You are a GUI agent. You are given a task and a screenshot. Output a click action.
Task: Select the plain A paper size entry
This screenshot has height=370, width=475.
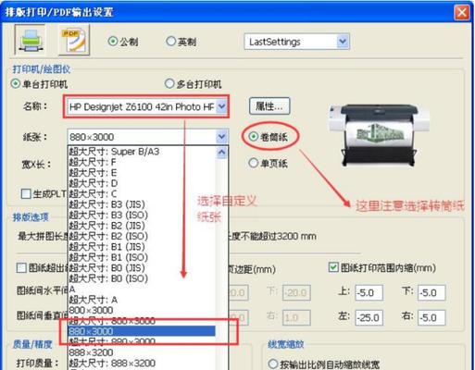click(x=142, y=289)
